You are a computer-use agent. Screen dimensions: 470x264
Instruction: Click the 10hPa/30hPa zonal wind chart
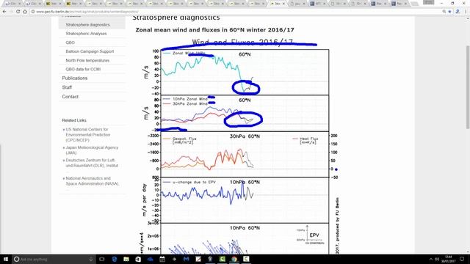(245, 113)
